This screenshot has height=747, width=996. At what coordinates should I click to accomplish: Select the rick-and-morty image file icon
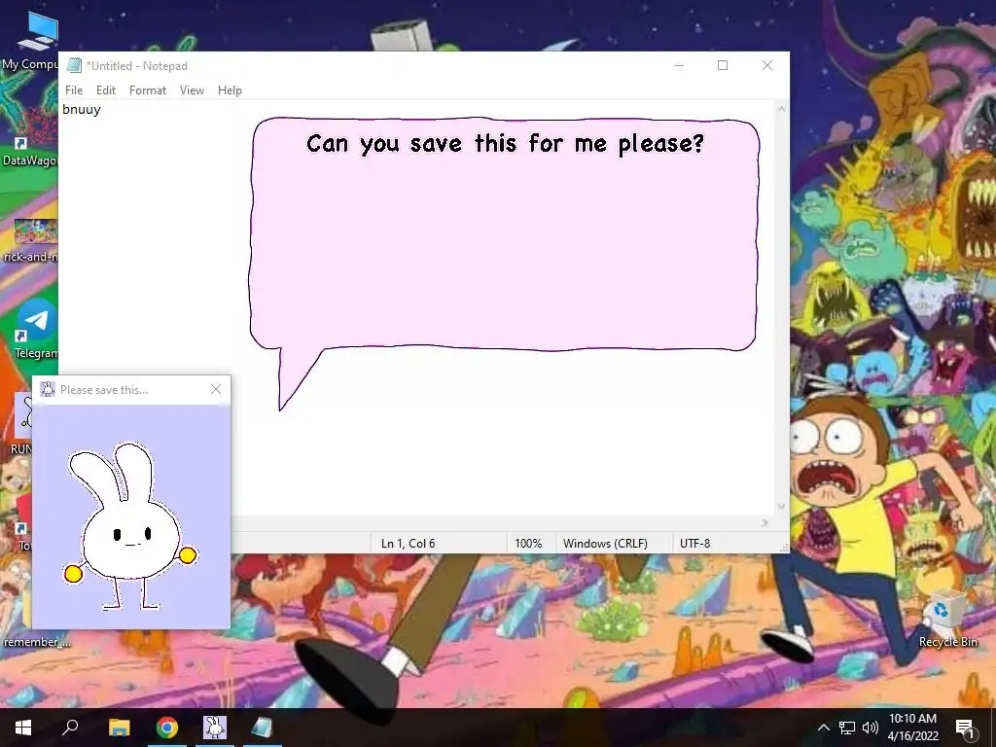[x=29, y=240]
